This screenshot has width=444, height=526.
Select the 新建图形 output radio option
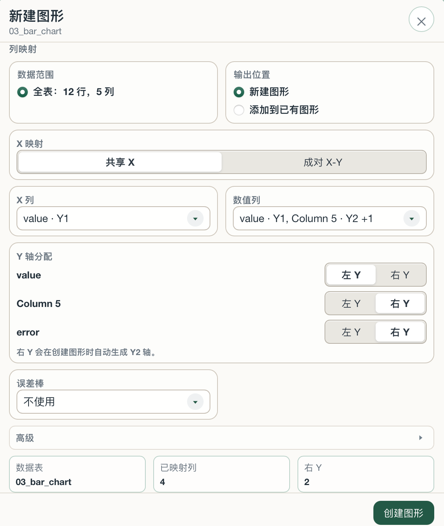[239, 92]
